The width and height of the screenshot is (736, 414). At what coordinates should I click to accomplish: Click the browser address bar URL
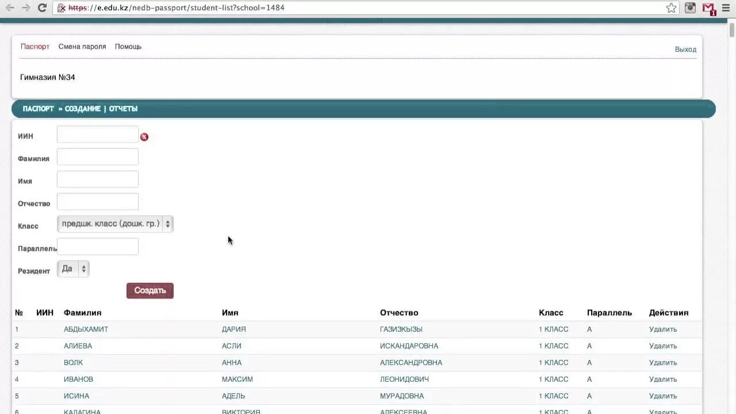(177, 7)
